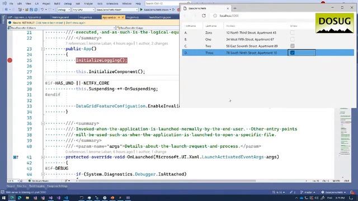358x201 pixels.
Task: Close the App.xaml.cs editor tab
Action: pos(123,17)
